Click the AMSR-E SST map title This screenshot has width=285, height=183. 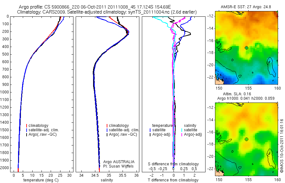pos(246,7)
